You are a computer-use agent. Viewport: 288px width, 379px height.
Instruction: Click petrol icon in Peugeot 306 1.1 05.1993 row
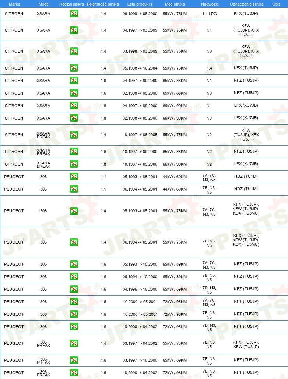[74, 177]
